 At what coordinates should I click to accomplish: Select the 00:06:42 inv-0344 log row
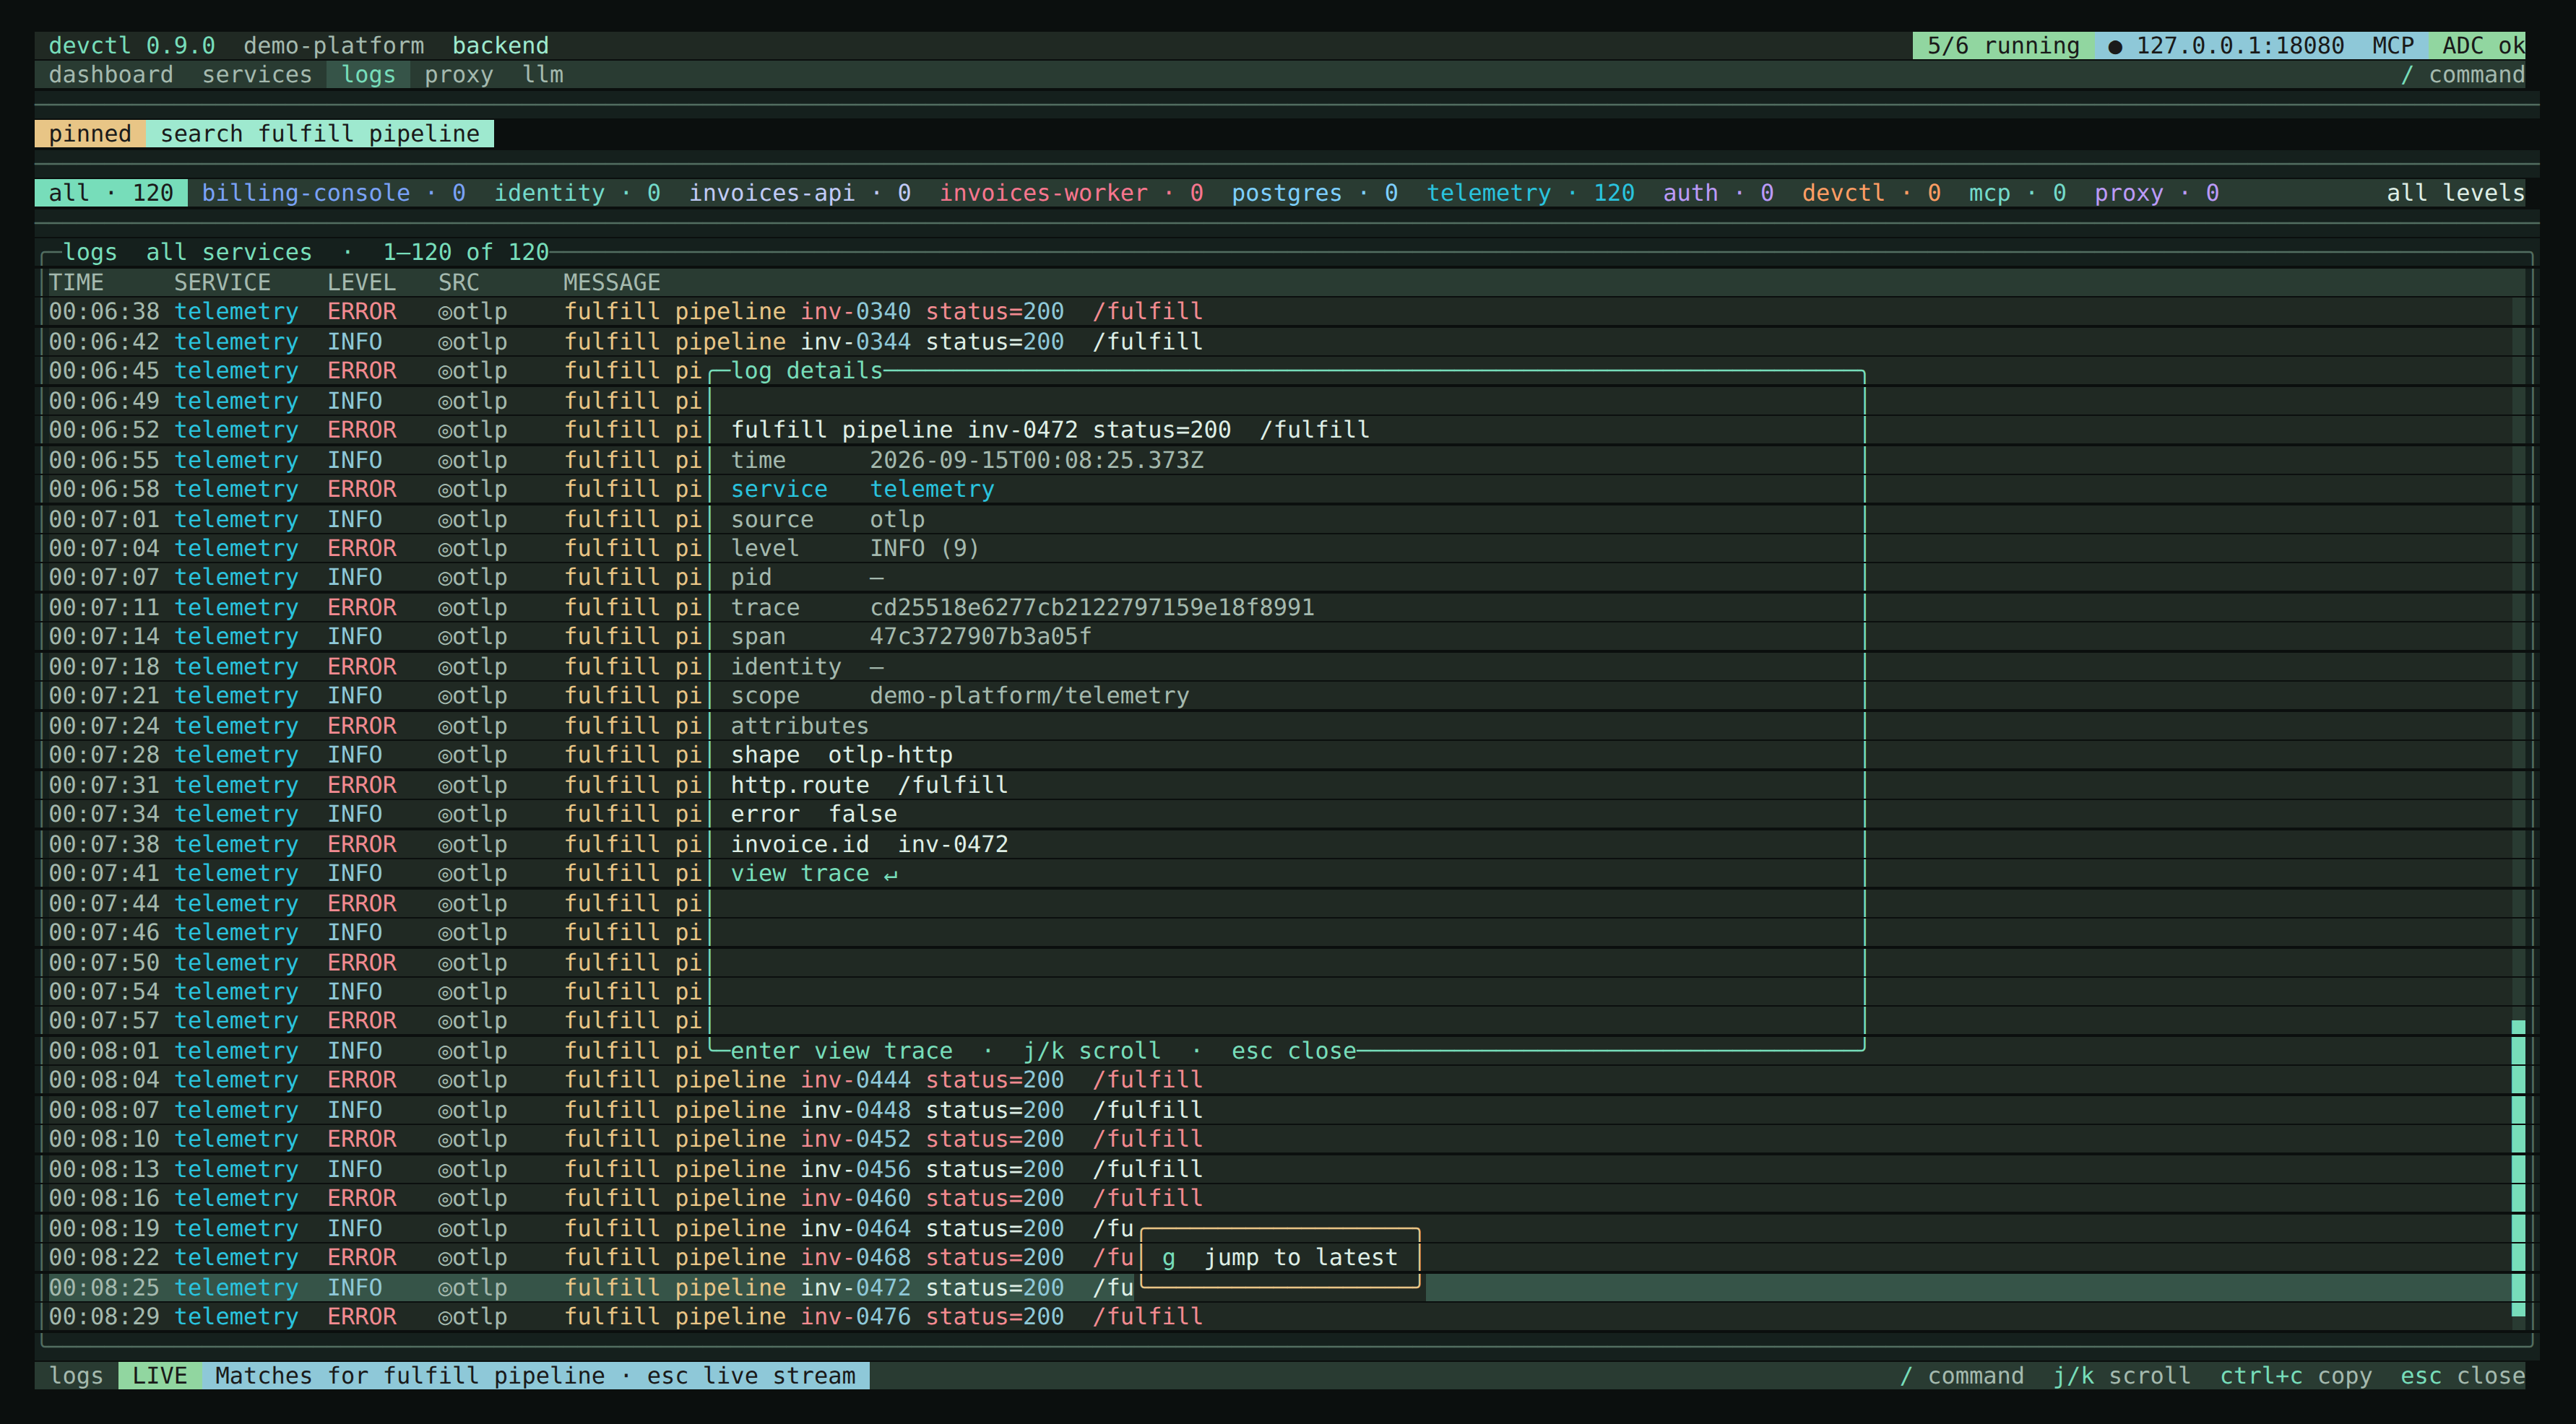coord(1280,342)
